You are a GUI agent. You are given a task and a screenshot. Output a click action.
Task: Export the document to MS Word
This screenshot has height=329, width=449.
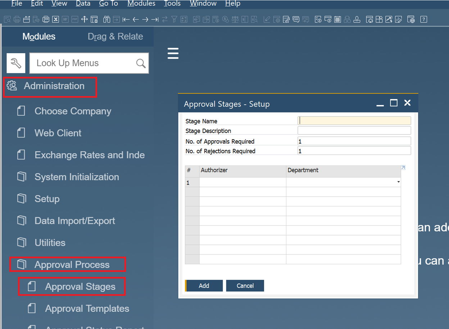tap(65, 19)
